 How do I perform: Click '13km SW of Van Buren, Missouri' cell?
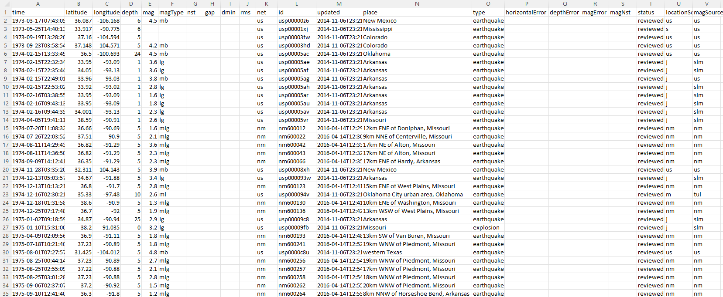(x=417, y=236)
